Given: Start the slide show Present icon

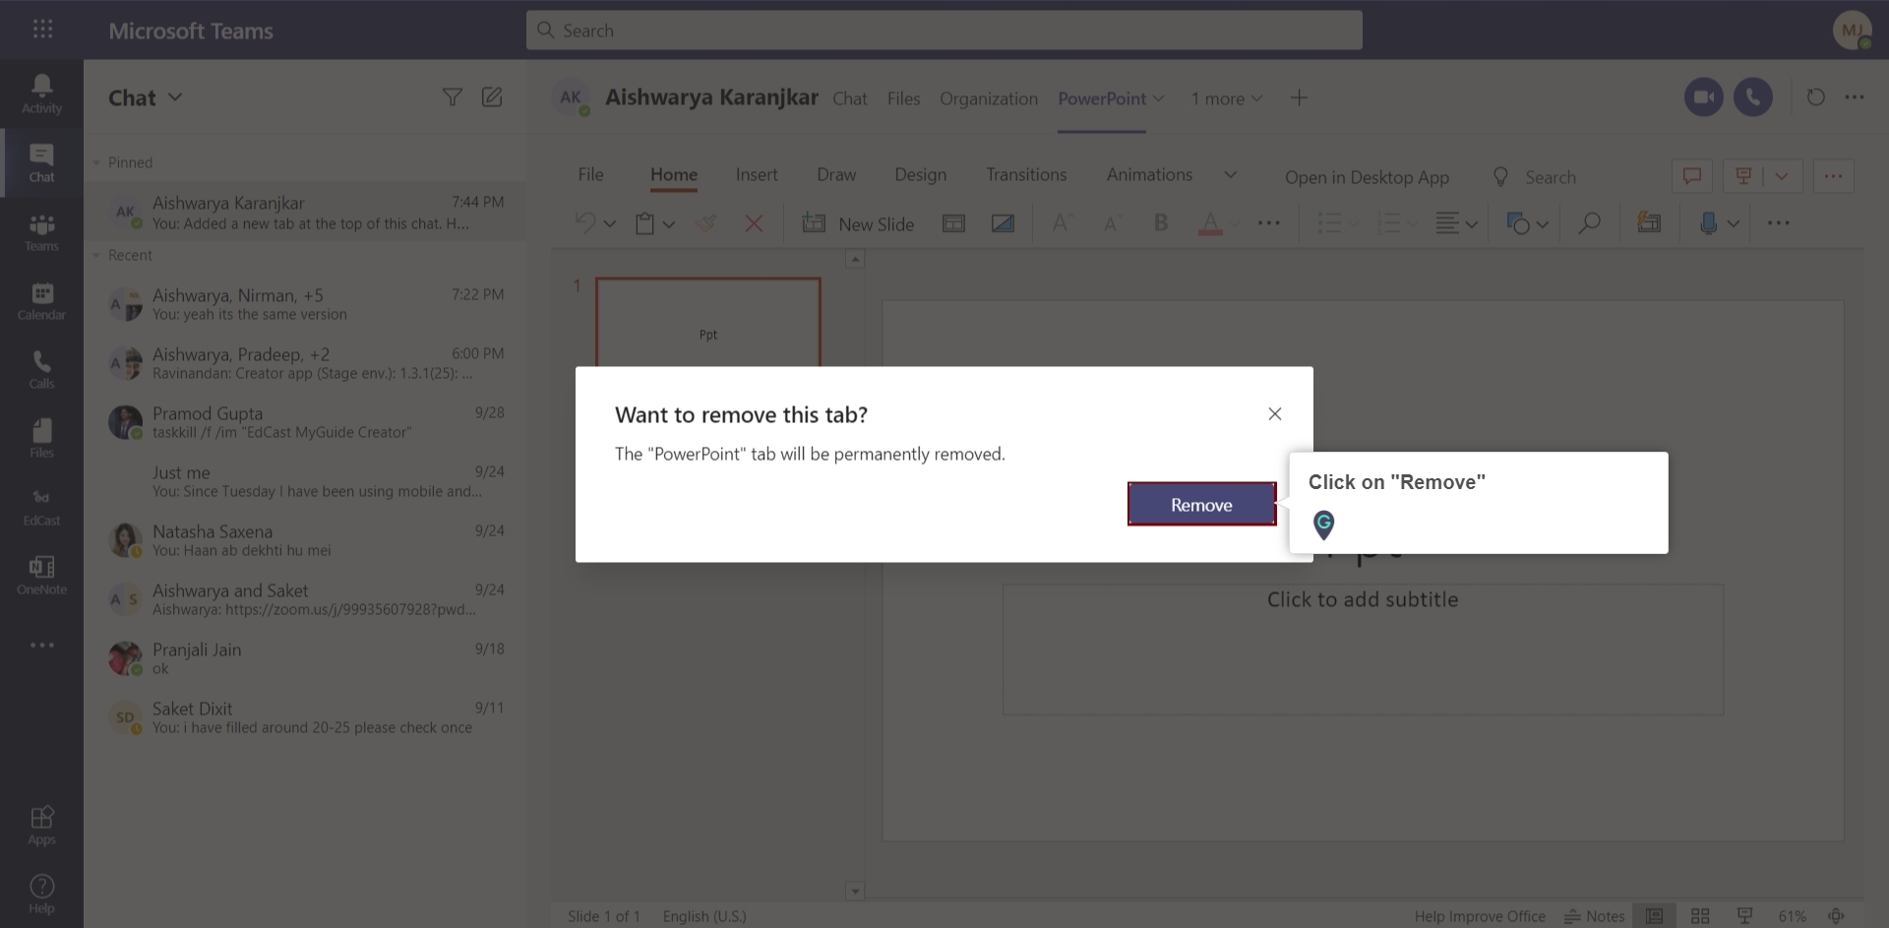Looking at the screenshot, I should [1742, 176].
